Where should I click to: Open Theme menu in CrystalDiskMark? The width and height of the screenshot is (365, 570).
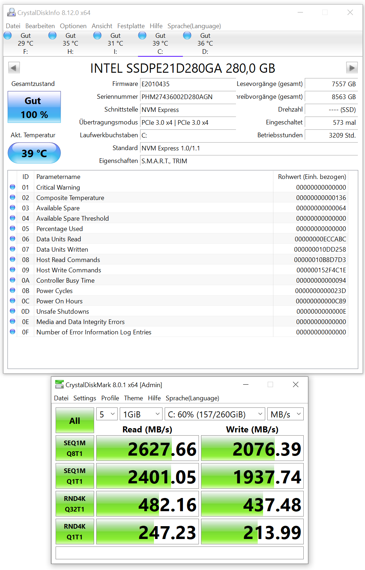[x=133, y=398]
